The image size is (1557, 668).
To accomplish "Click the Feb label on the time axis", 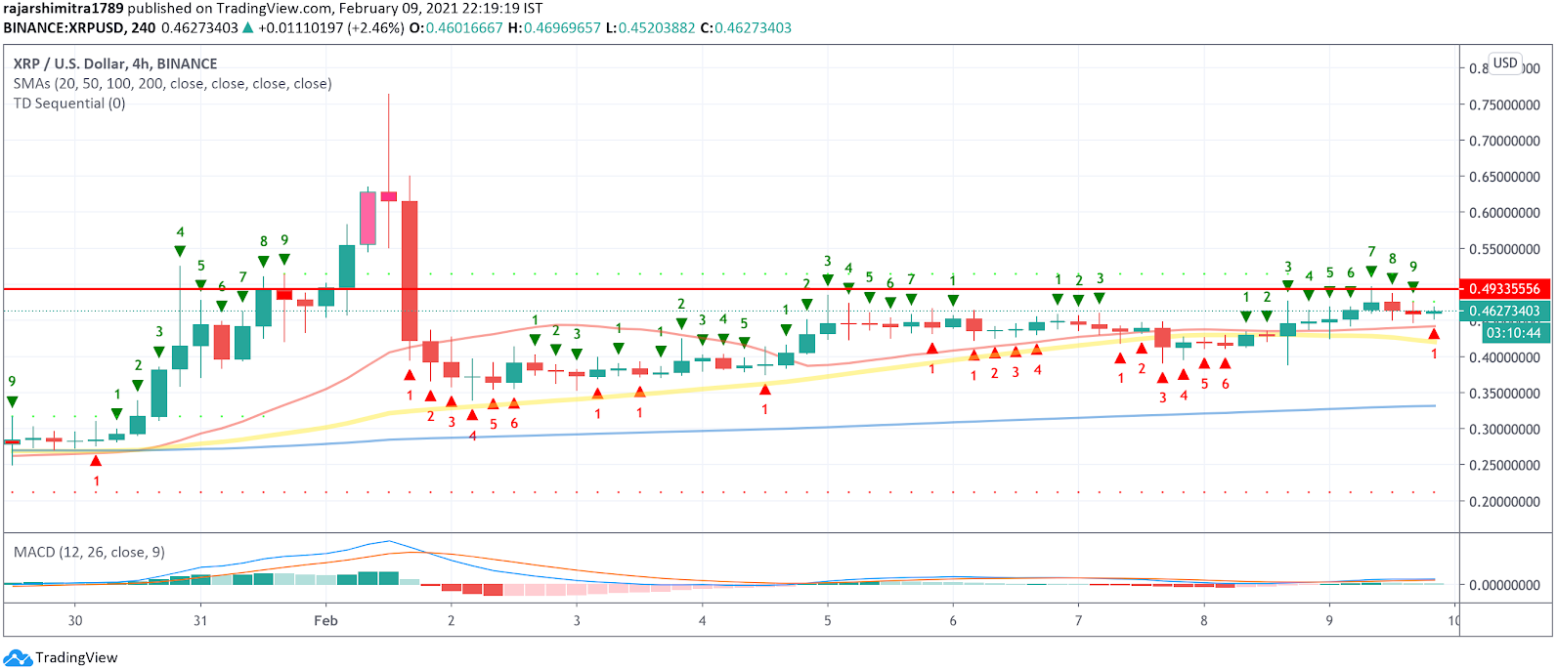I will [x=325, y=620].
